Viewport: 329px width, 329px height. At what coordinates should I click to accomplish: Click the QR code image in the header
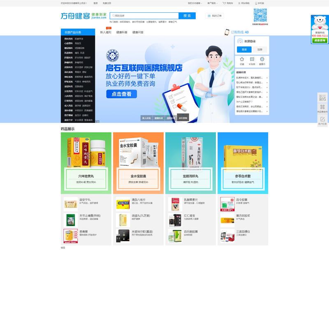(x=260, y=15)
